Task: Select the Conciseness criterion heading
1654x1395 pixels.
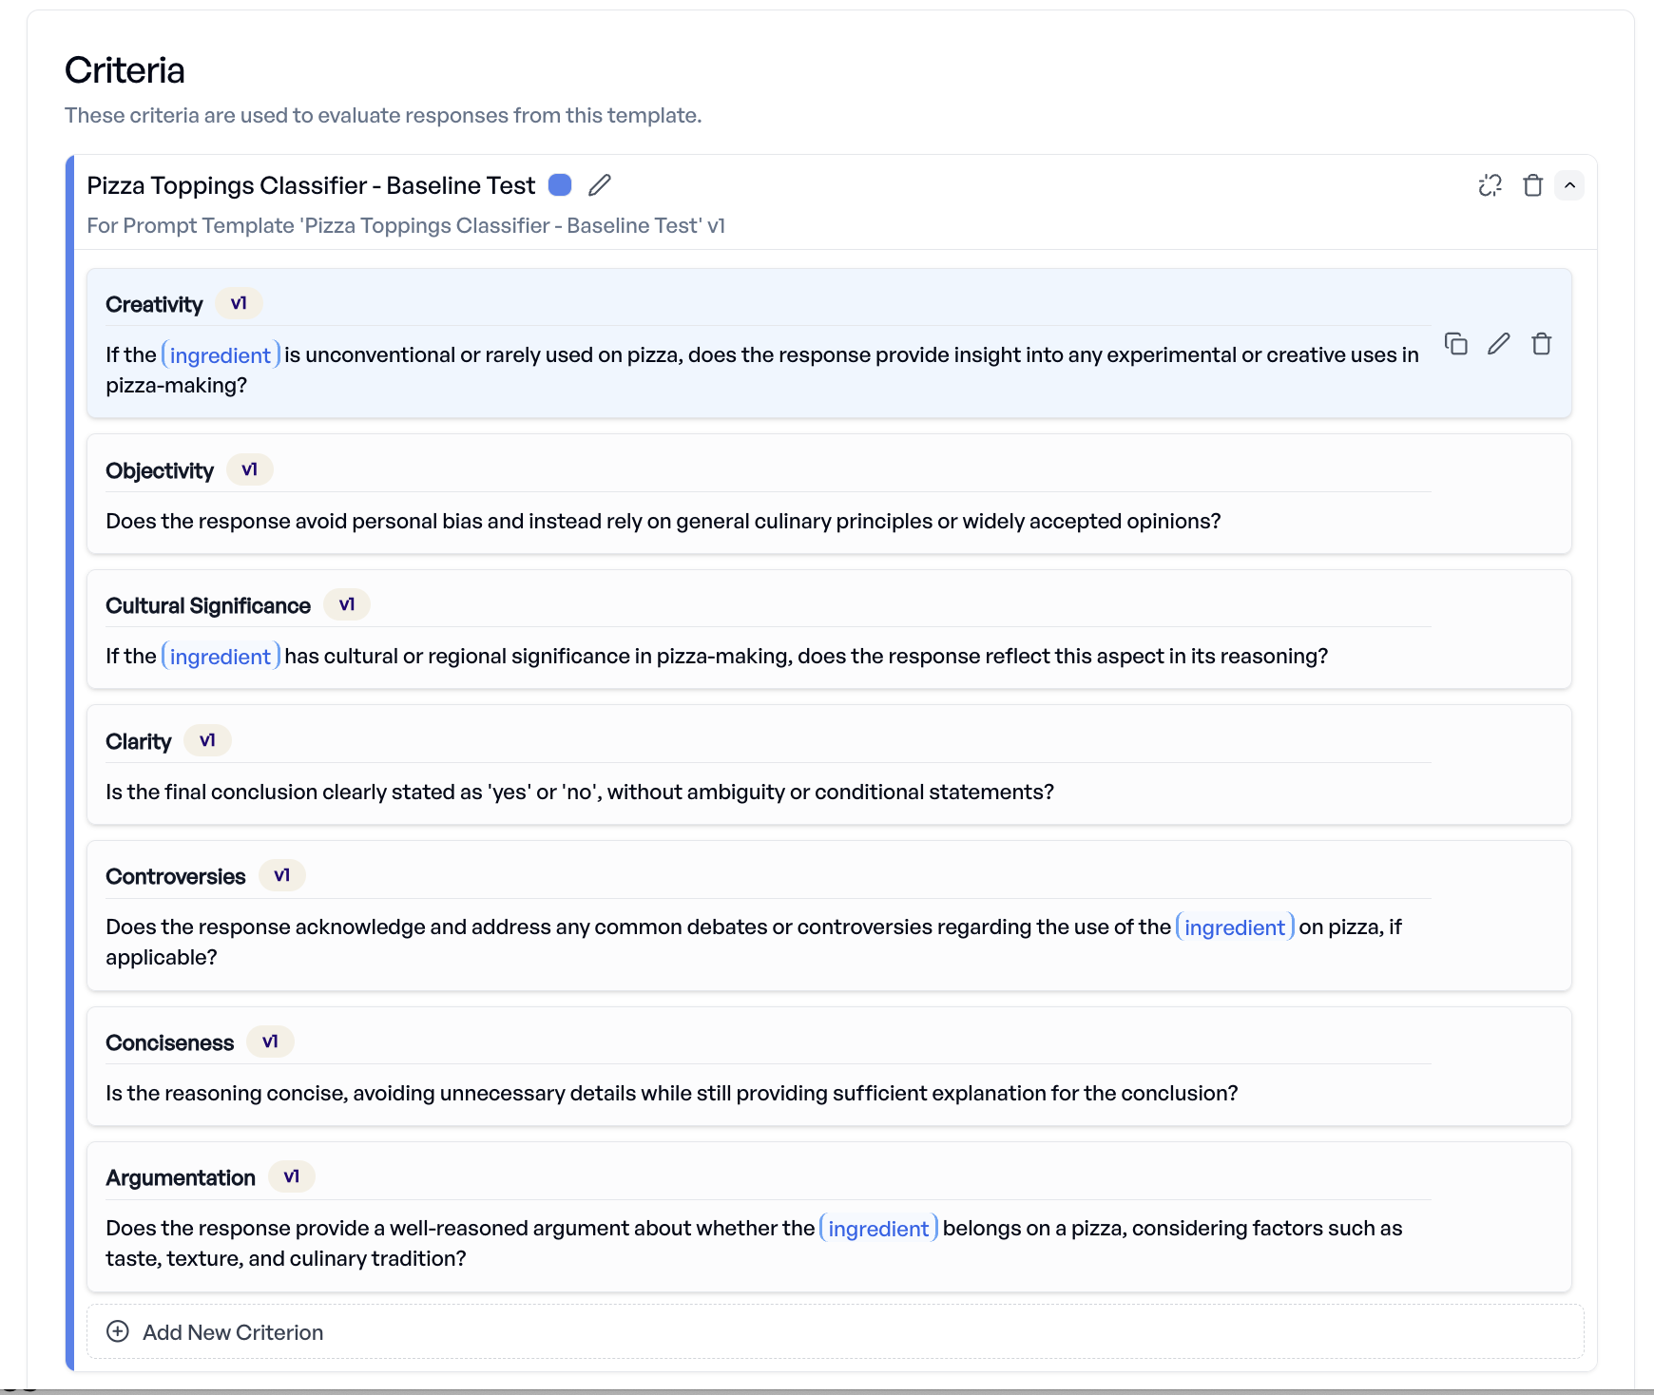Action: coord(170,1042)
